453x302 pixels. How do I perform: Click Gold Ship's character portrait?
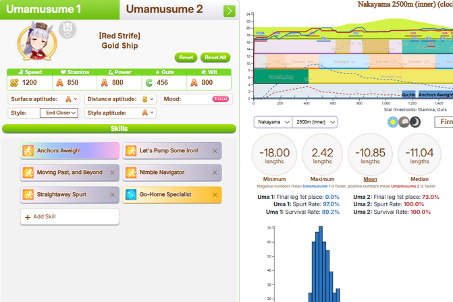(43, 40)
